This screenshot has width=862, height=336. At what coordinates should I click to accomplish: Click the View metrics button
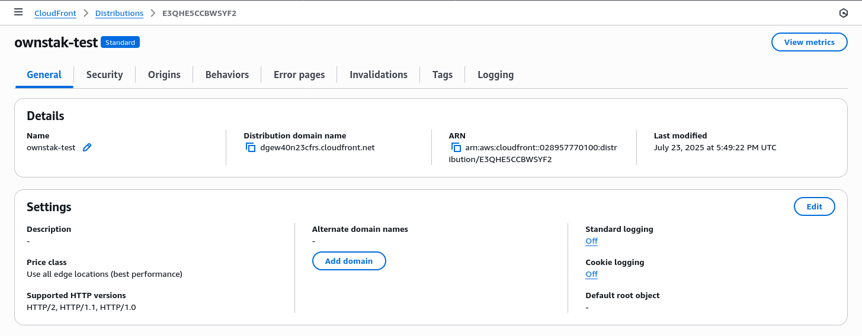pyautogui.click(x=809, y=42)
